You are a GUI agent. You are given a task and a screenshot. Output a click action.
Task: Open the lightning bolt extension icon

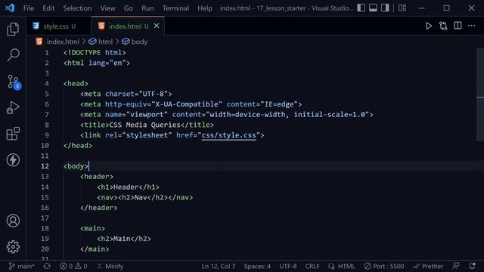13,160
